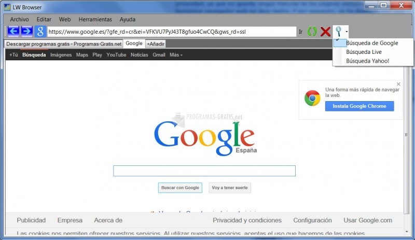Screen dimensions: 415x240
Task: Open Privacidad y condiciones footer link
Action: coord(247,220)
